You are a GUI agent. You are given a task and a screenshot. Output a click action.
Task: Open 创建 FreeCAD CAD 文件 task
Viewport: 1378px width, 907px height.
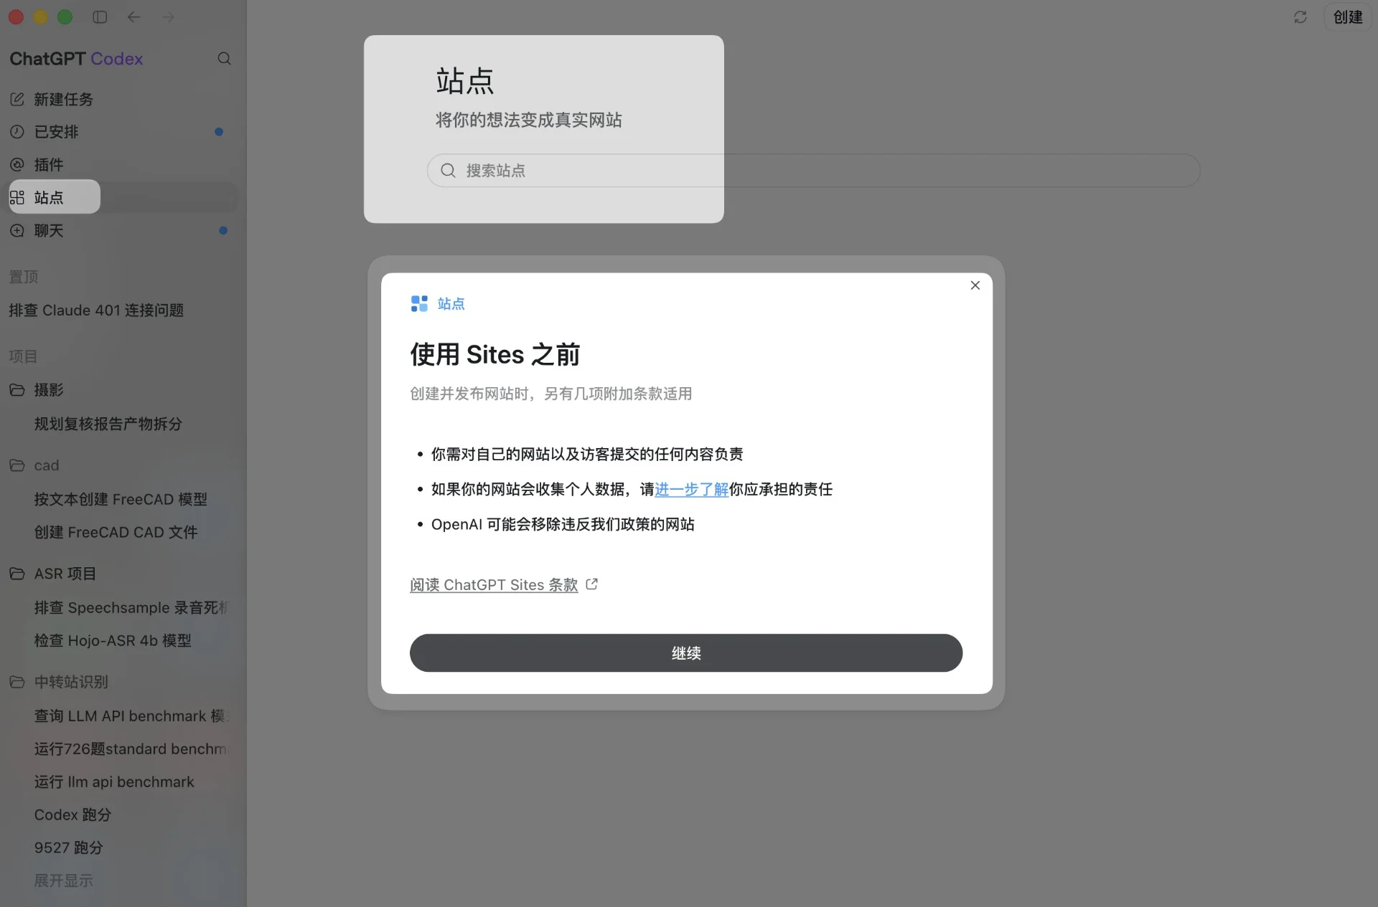(116, 532)
